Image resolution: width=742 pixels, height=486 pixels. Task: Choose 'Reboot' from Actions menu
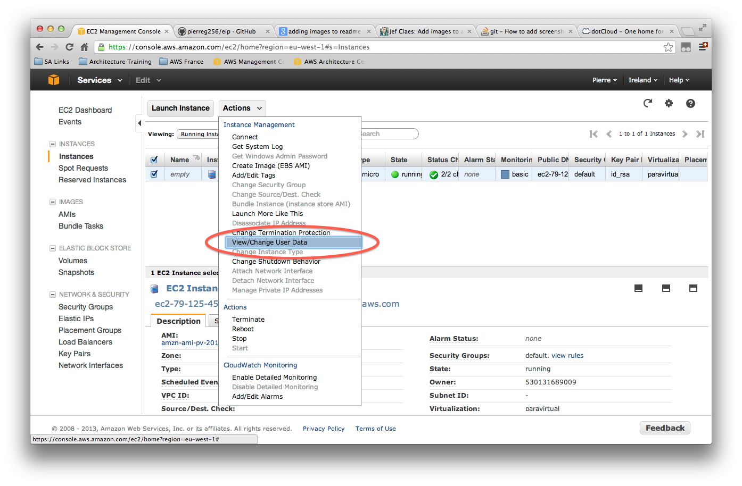[x=243, y=329]
